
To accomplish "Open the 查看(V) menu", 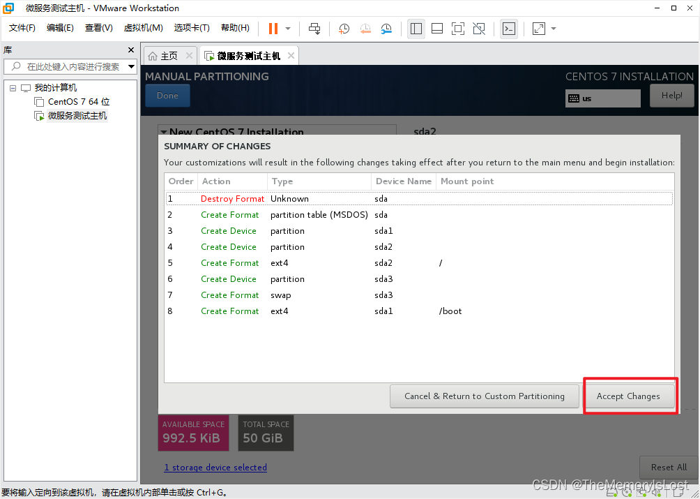I will (x=99, y=28).
